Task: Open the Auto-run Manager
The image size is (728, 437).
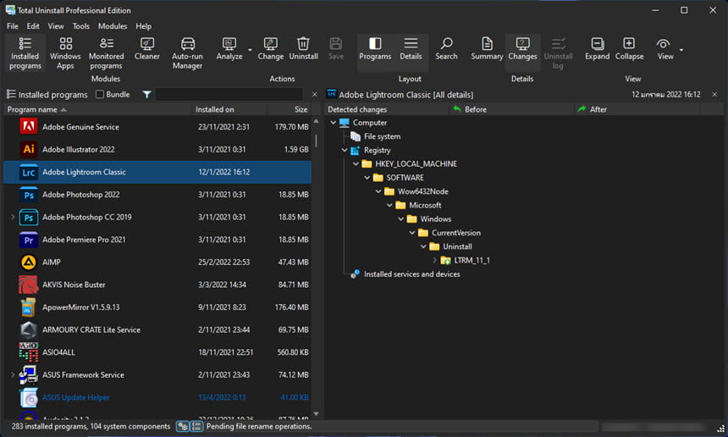Action: [187, 53]
